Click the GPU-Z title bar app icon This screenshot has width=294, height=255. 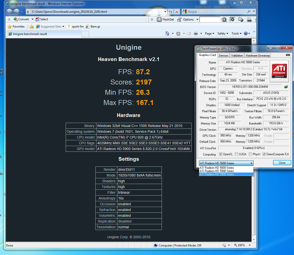pyautogui.click(x=198, y=49)
